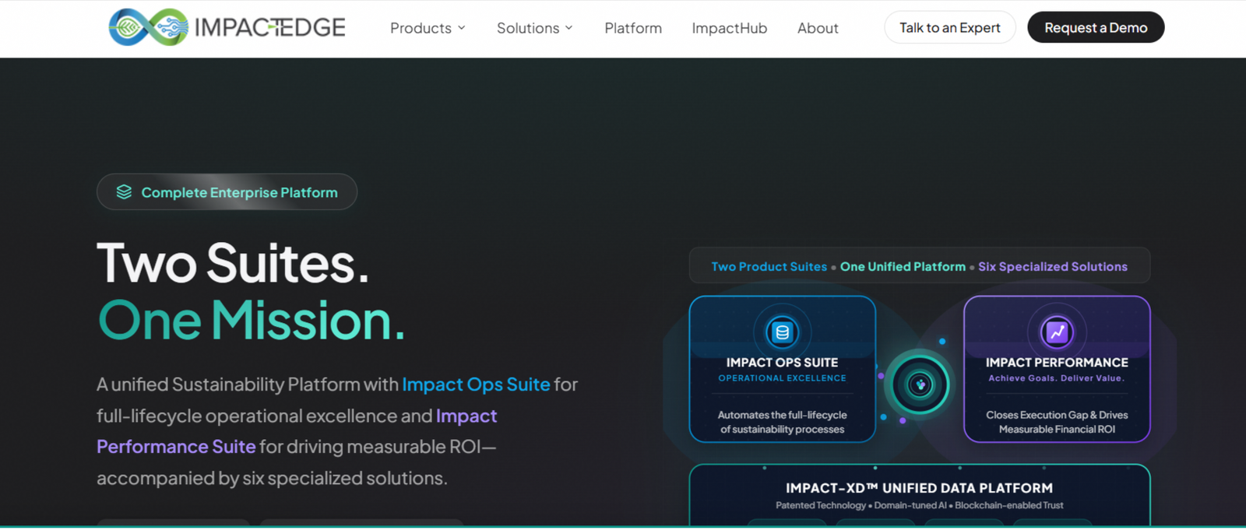Image resolution: width=1246 pixels, height=530 pixels.
Task: Click the IMPACT-XD Unified Data Platform title
Action: 919,488
